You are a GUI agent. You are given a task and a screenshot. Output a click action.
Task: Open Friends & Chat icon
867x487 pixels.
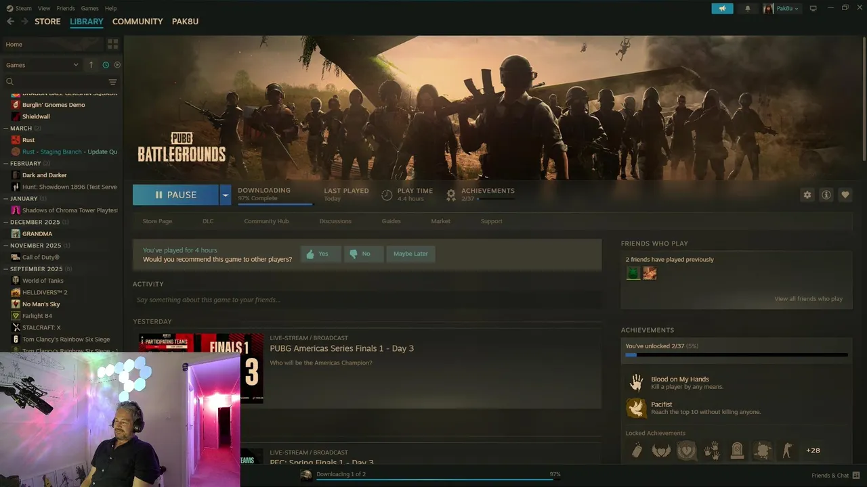tap(856, 476)
